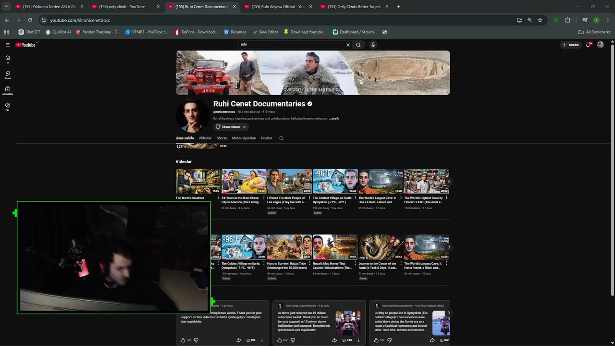Clear the YouTube search box text
This screenshot has height=346, width=615.
tap(348, 45)
